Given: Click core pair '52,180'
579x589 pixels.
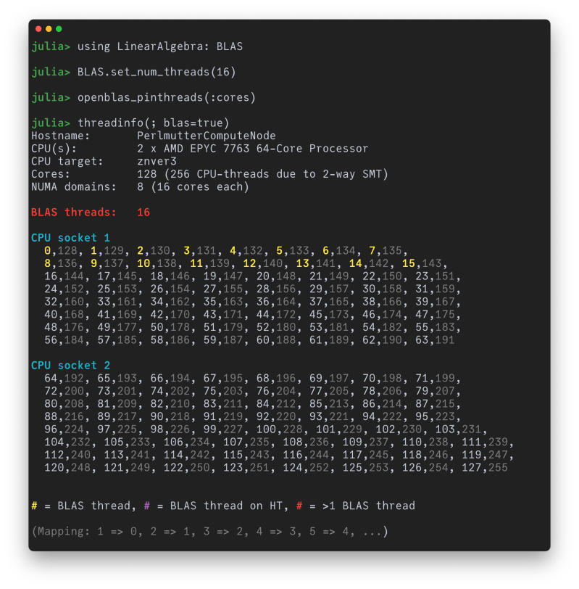Looking at the screenshot, I should tap(276, 328).
